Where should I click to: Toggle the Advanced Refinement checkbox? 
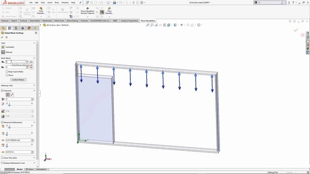pyautogui.click(x=2, y=122)
